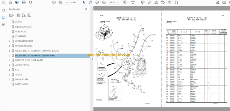Expand the ASSIST PIPNG bookmark

pos(10,65)
